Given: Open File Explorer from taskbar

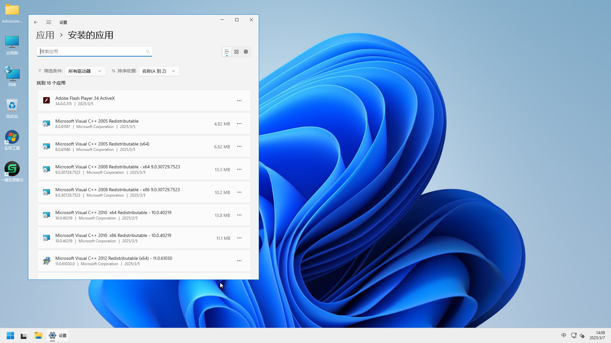Looking at the screenshot, I should pos(39,335).
